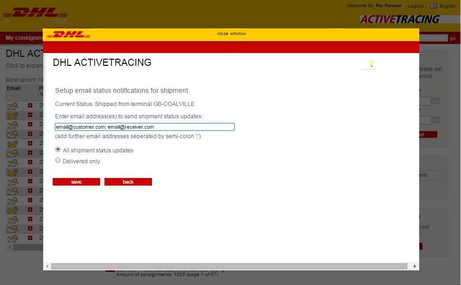Log out using the Logout link

[x=416, y=6]
